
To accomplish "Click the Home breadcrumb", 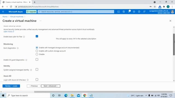I will (5, 17).
